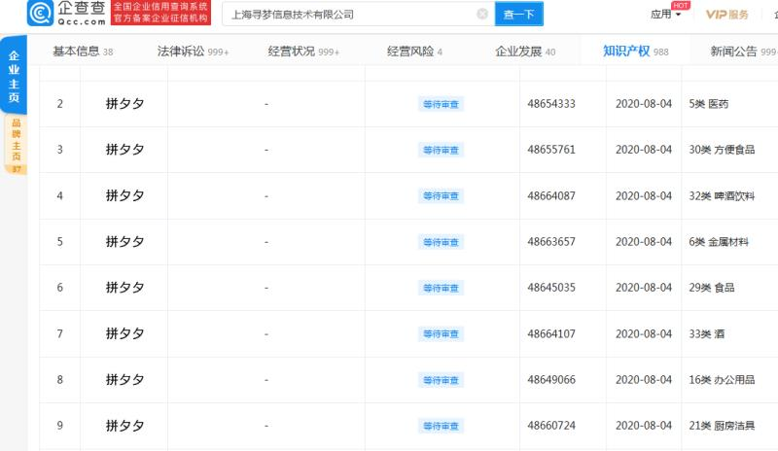Click registration number 48664107

[x=551, y=333]
